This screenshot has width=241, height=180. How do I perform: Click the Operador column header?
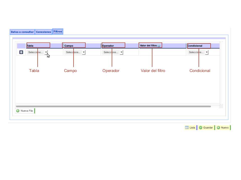coord(108,46)
